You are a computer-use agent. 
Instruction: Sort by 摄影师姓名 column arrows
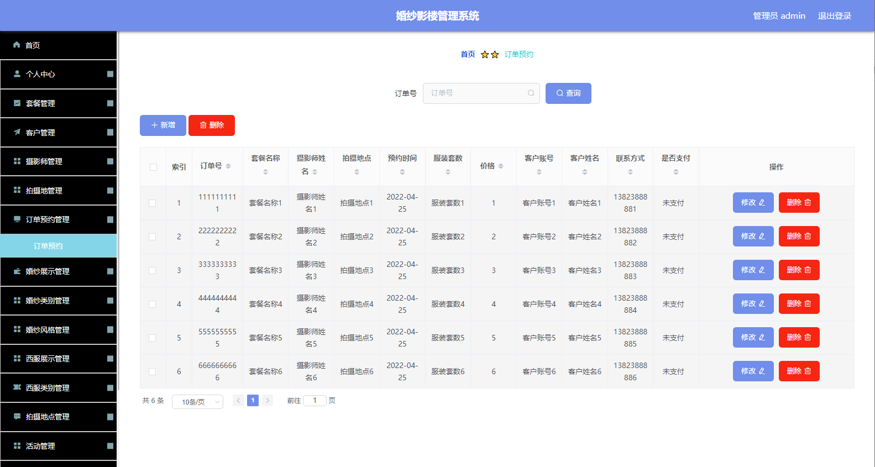315,172
